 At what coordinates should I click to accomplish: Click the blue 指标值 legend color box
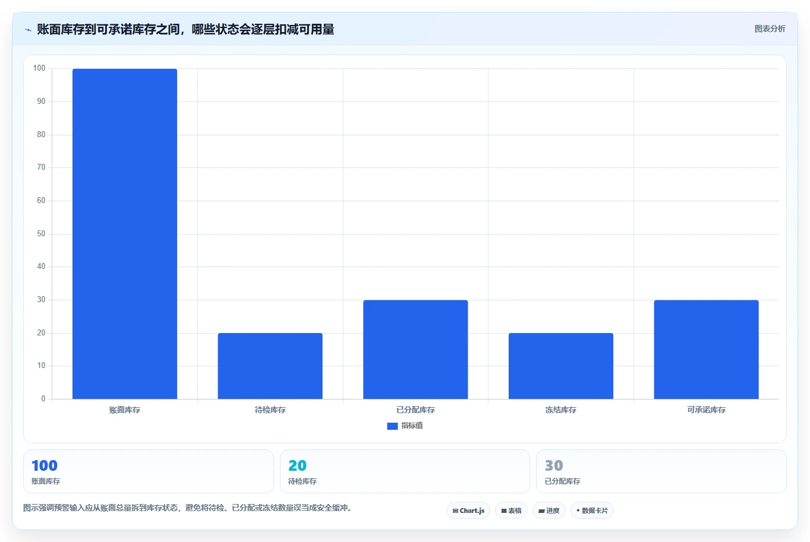392,426
